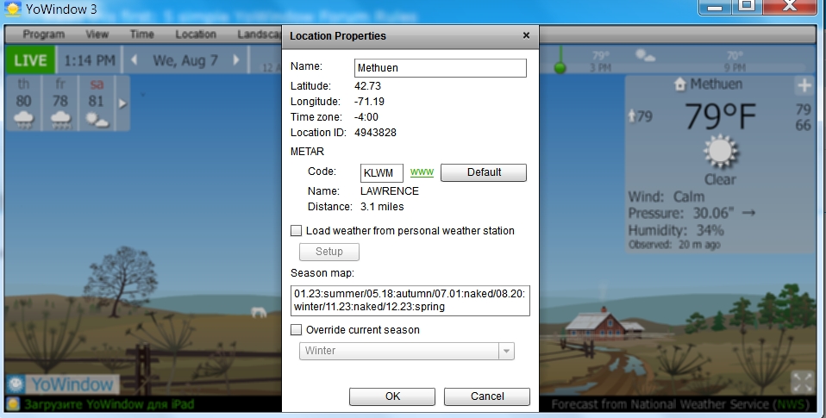This screenshot has height=418, width=826.
Task: Open the green www link
Action: point(422,172)
